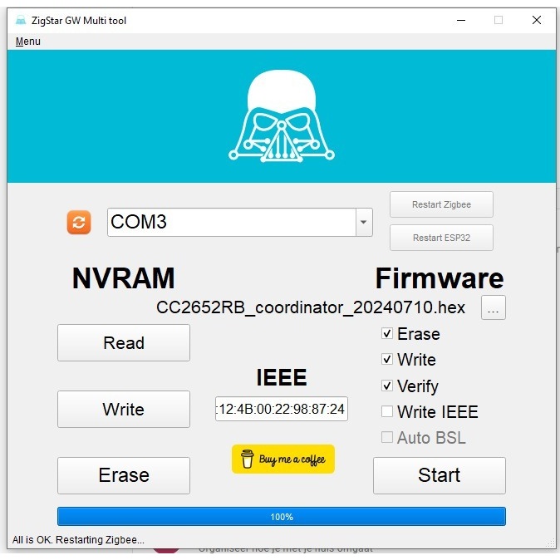
Task: Click the COM3 port selection field
Action: [x=239, y=222]
